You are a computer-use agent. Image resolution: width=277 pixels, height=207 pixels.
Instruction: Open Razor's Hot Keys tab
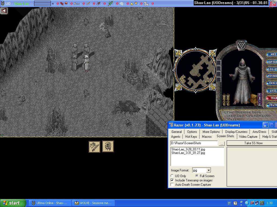coord(191,137)
